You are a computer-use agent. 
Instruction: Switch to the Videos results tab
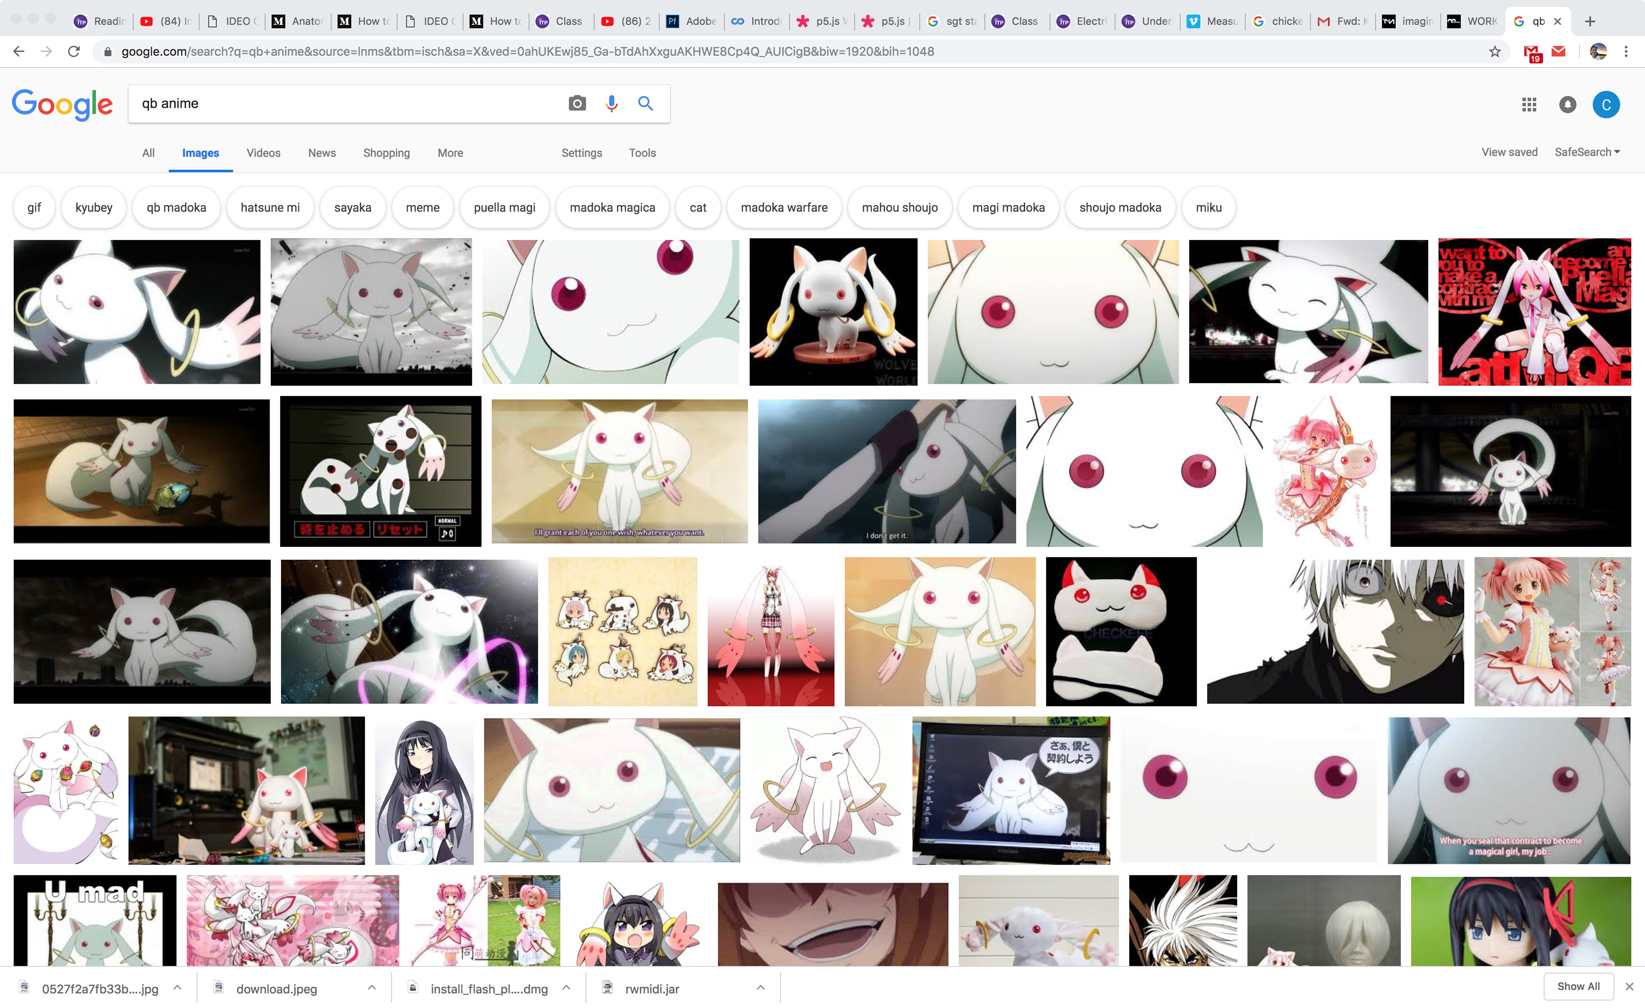pyautogui.click(x=263, y=153)
